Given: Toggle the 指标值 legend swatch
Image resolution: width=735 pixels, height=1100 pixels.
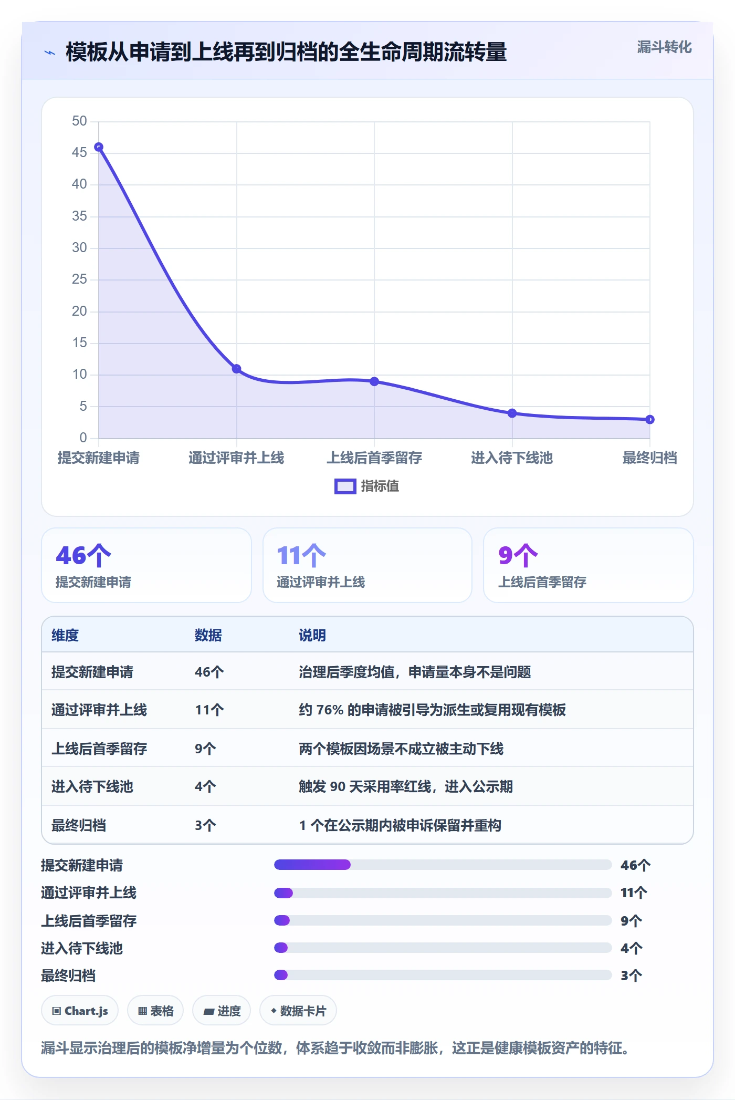Looking at the screenshot, I should [x=345, y=486].
